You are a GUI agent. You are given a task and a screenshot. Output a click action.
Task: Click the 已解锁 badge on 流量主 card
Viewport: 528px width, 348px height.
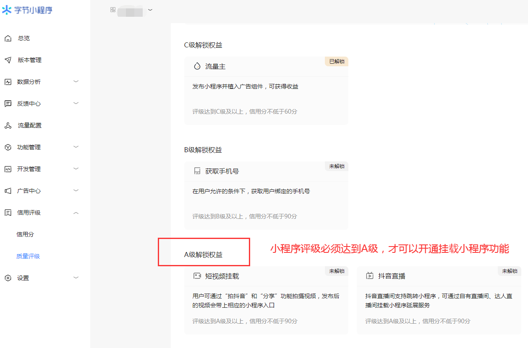(337, 62)
